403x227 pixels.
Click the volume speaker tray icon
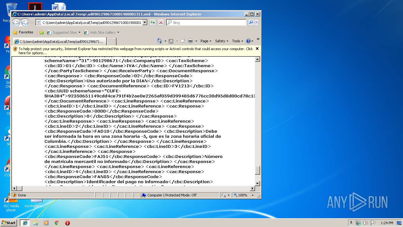coord(366,223)
